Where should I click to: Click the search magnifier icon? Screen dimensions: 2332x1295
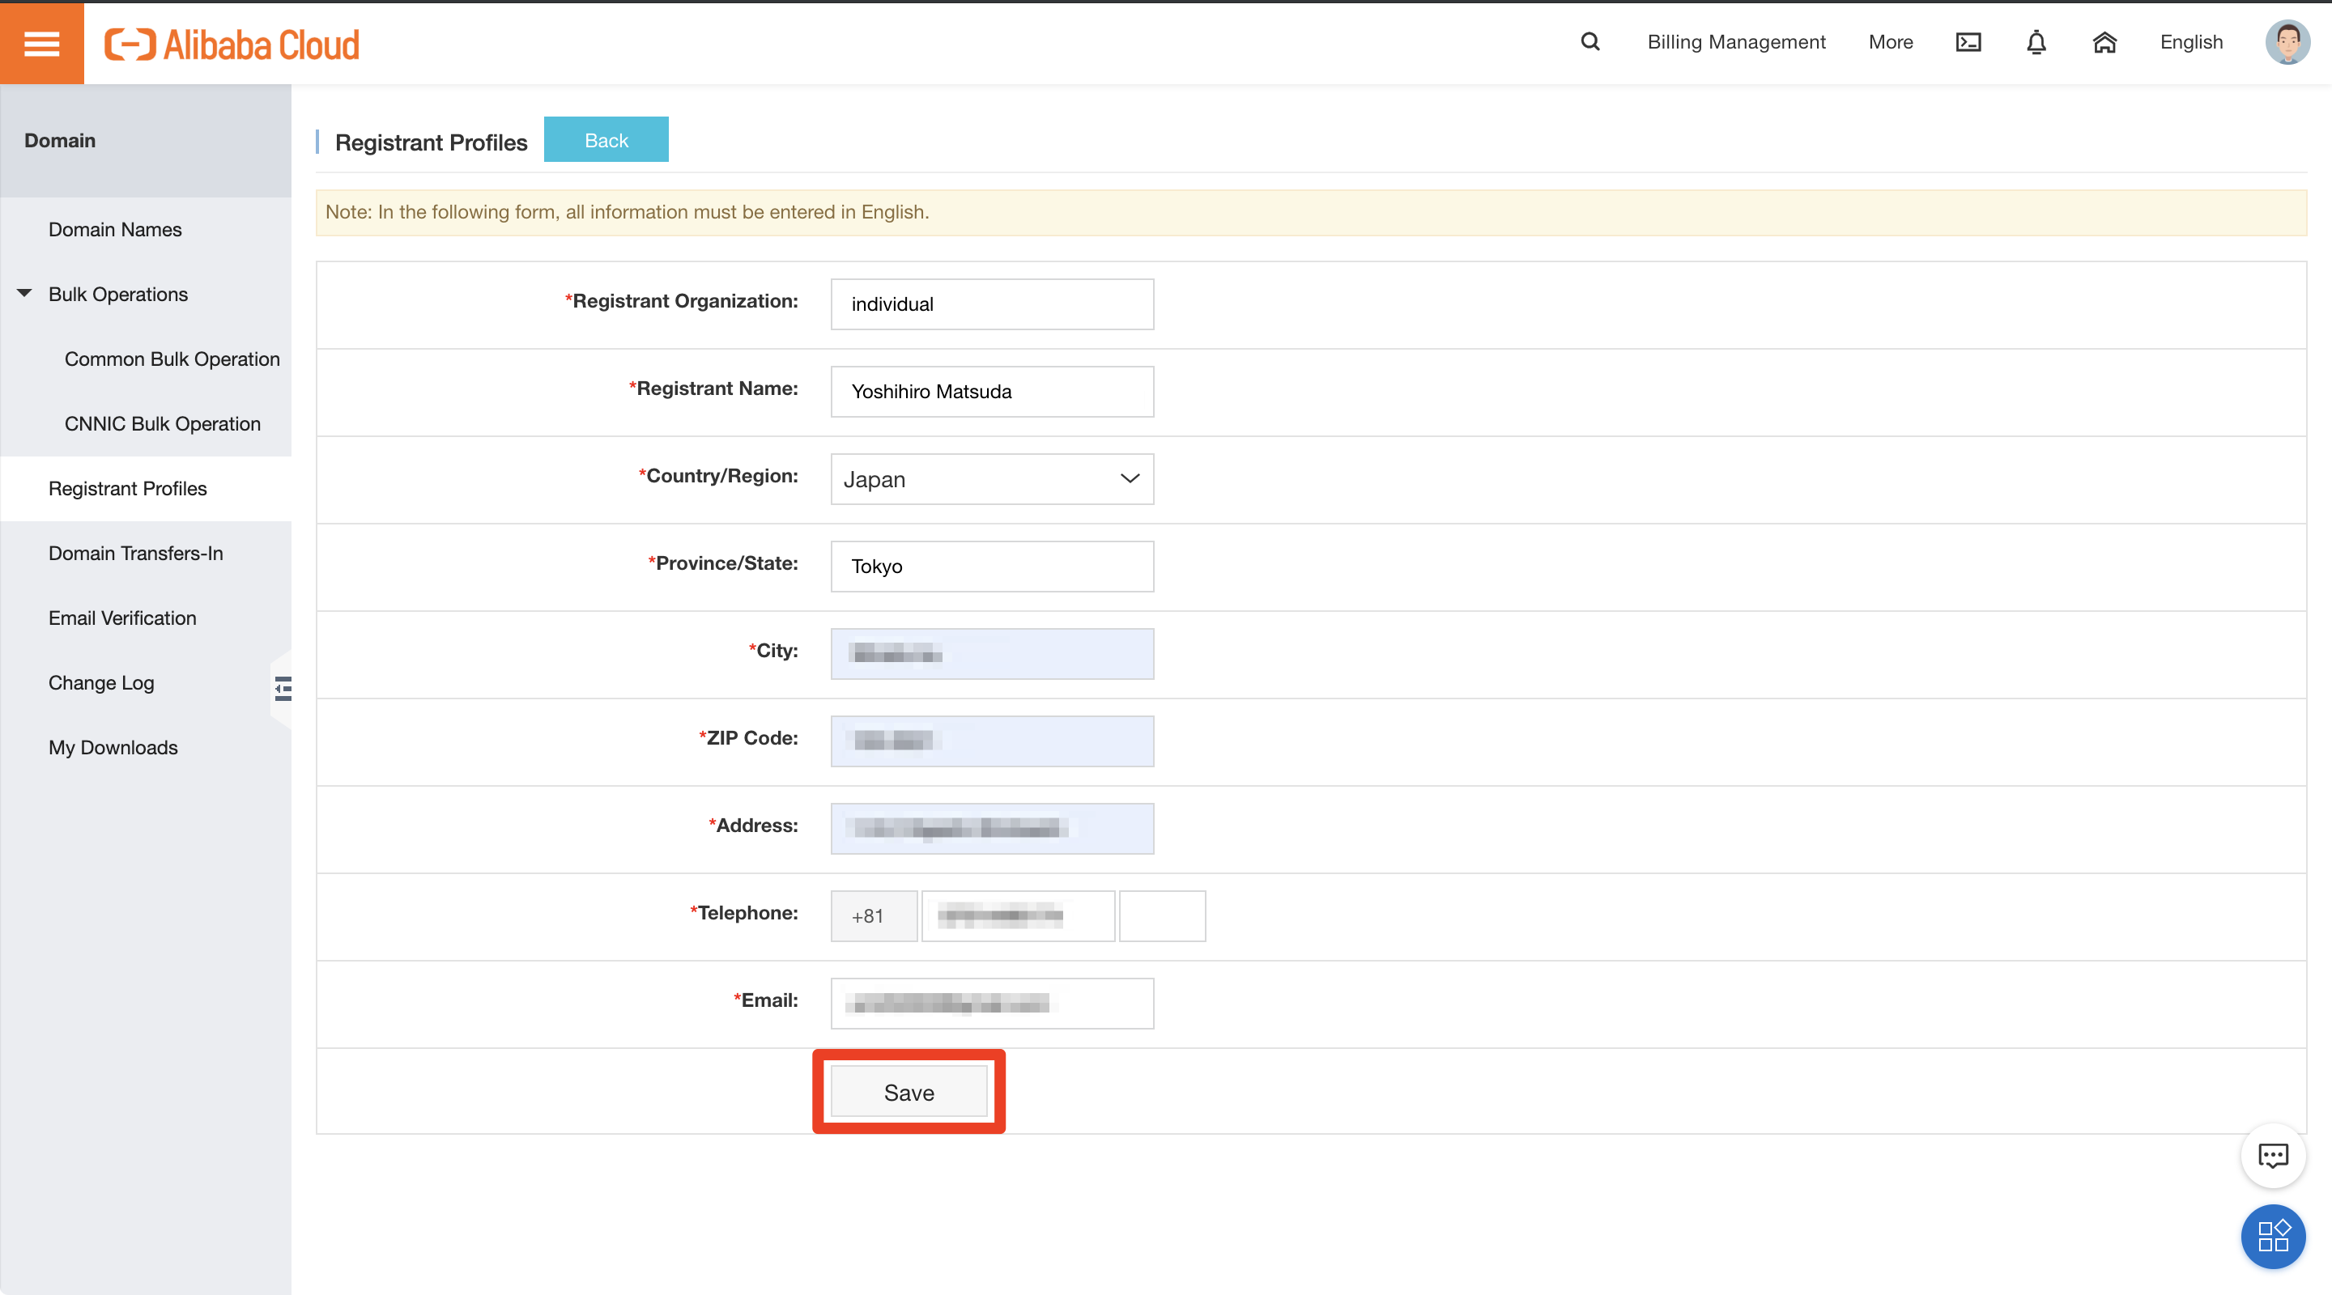click(x=1589, y=41)
